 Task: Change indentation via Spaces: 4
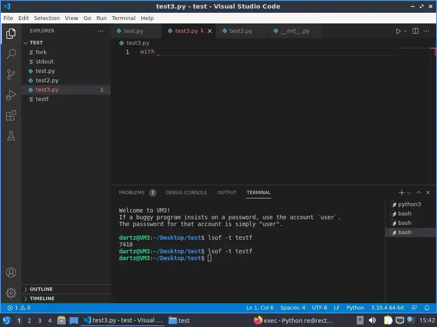pyautogui.click(x=293, y=308)
